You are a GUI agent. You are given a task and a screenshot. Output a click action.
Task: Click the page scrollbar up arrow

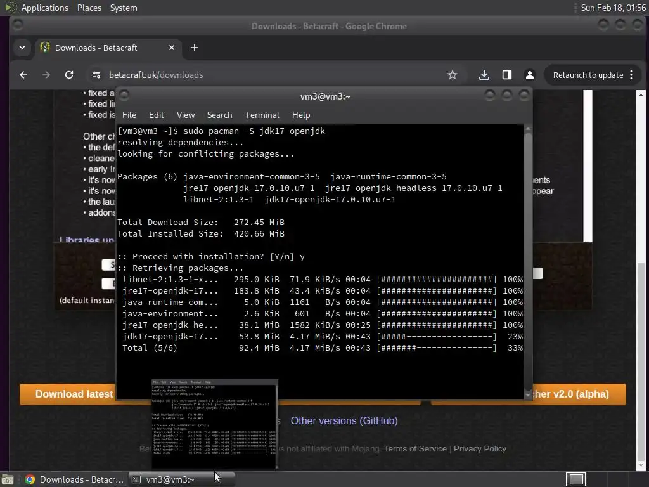click(x=641, y=95)
